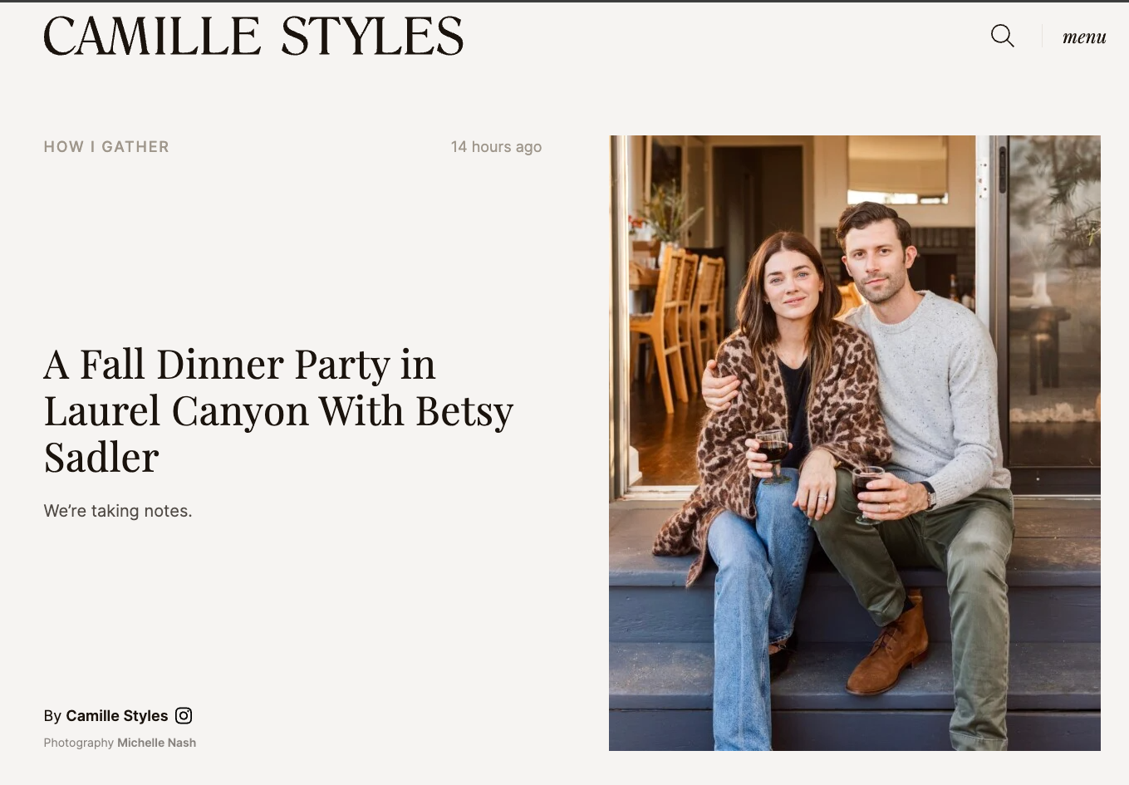
Task: Select the italic menu label in the header
Action: [1084, 36]
